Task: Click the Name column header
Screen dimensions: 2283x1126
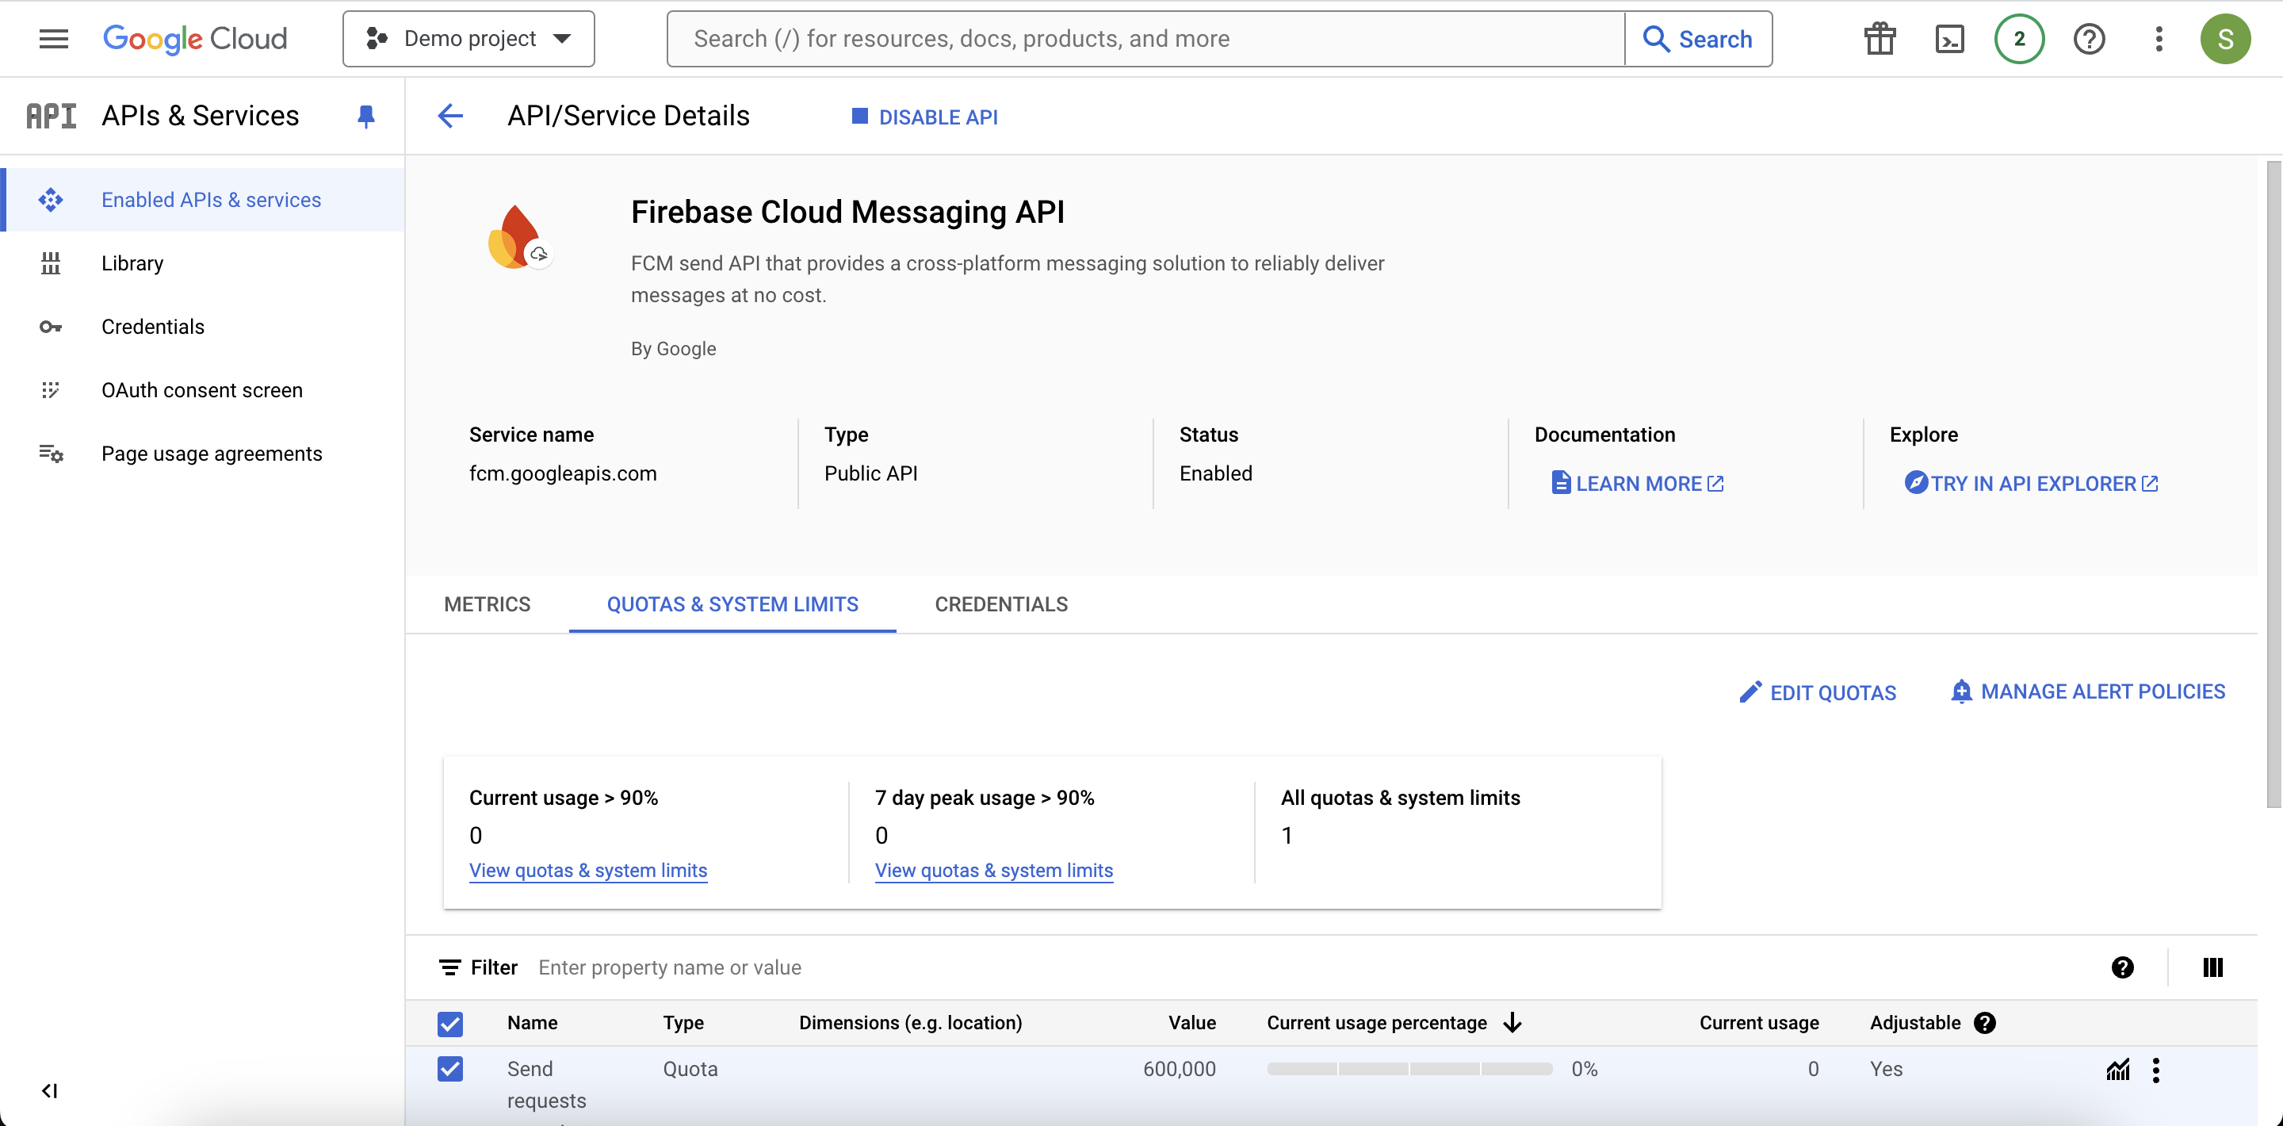Action: pos(532,1023)
